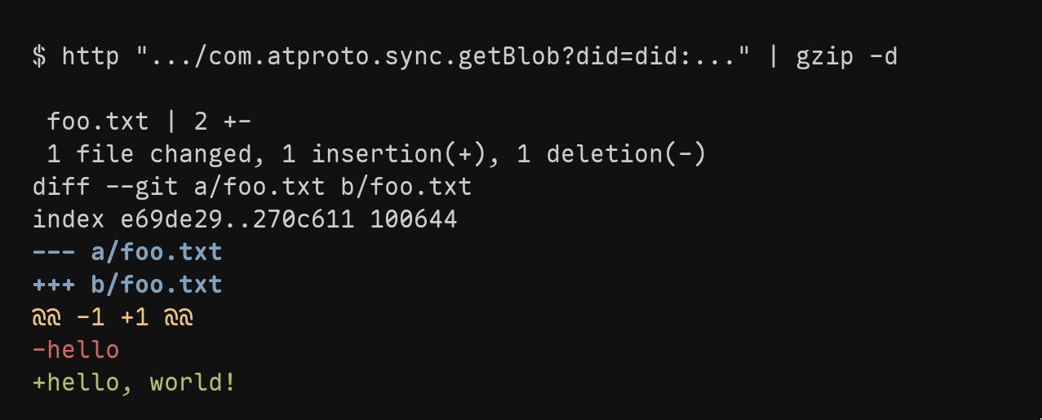
Task: Click the http command word
Action: (91, 56)
